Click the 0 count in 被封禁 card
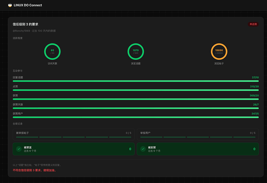The height and width of the screenshot is (183, 267). tap(254, 149)
